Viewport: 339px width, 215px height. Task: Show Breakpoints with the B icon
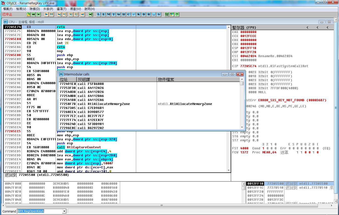point(144,15)
